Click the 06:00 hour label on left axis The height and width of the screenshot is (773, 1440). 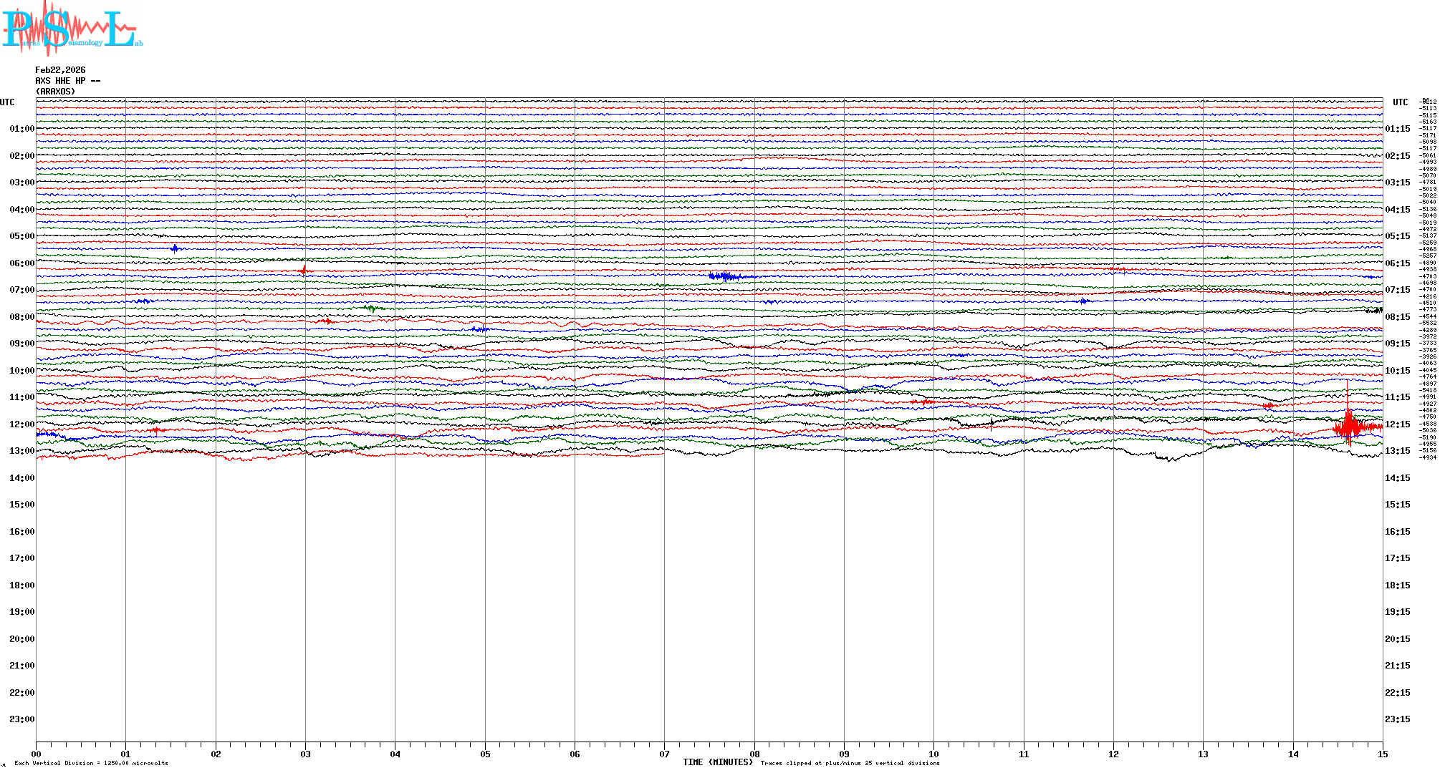click(21, 263)
